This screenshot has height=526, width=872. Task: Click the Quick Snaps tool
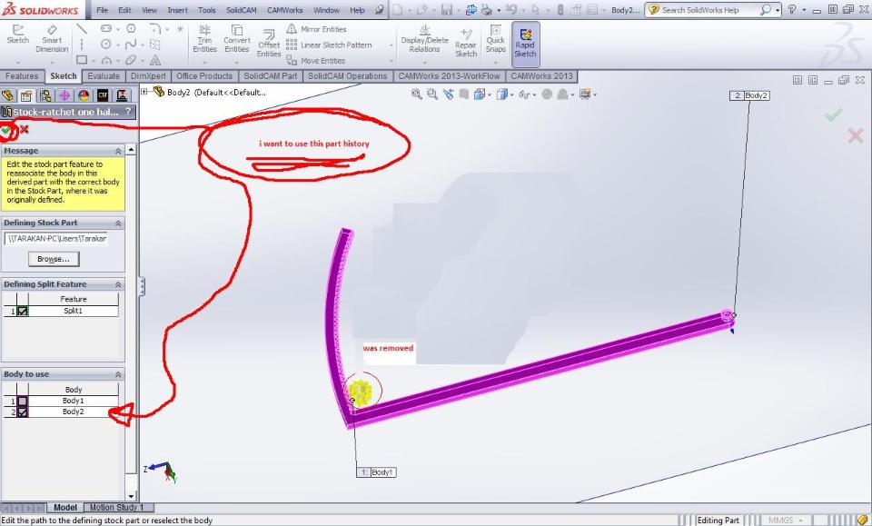pos(495,39)
